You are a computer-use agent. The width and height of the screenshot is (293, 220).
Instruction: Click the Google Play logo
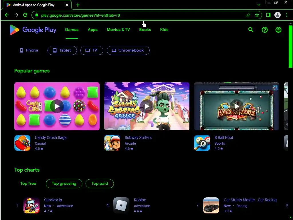[33, 30]
